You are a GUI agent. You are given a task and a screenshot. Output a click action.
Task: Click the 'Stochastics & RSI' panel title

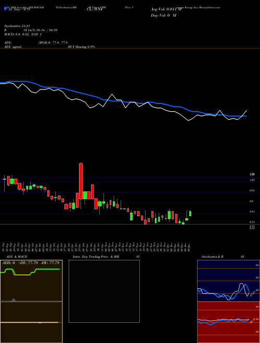point(223,256)
